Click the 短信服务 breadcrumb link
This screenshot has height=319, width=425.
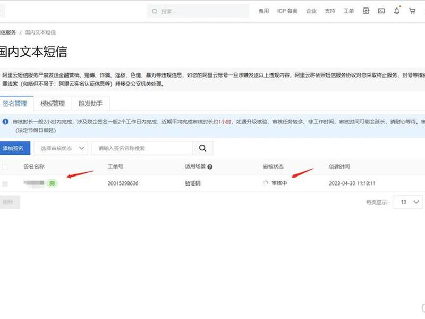click(x=8, y=32)
